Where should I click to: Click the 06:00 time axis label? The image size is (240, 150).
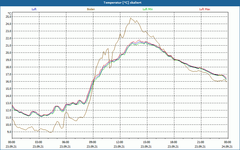[66, 142]
